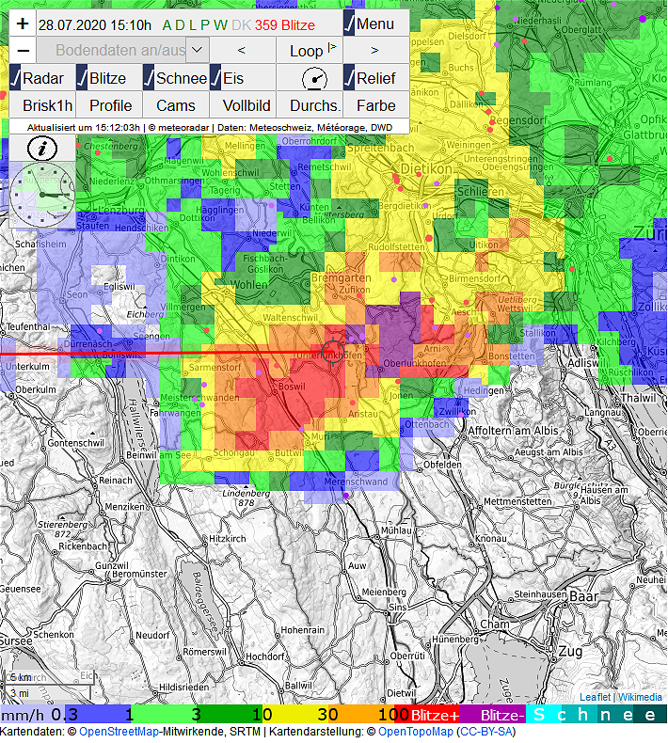
Task: Disable the Schnee snow layer
Action: coord(149,78)
